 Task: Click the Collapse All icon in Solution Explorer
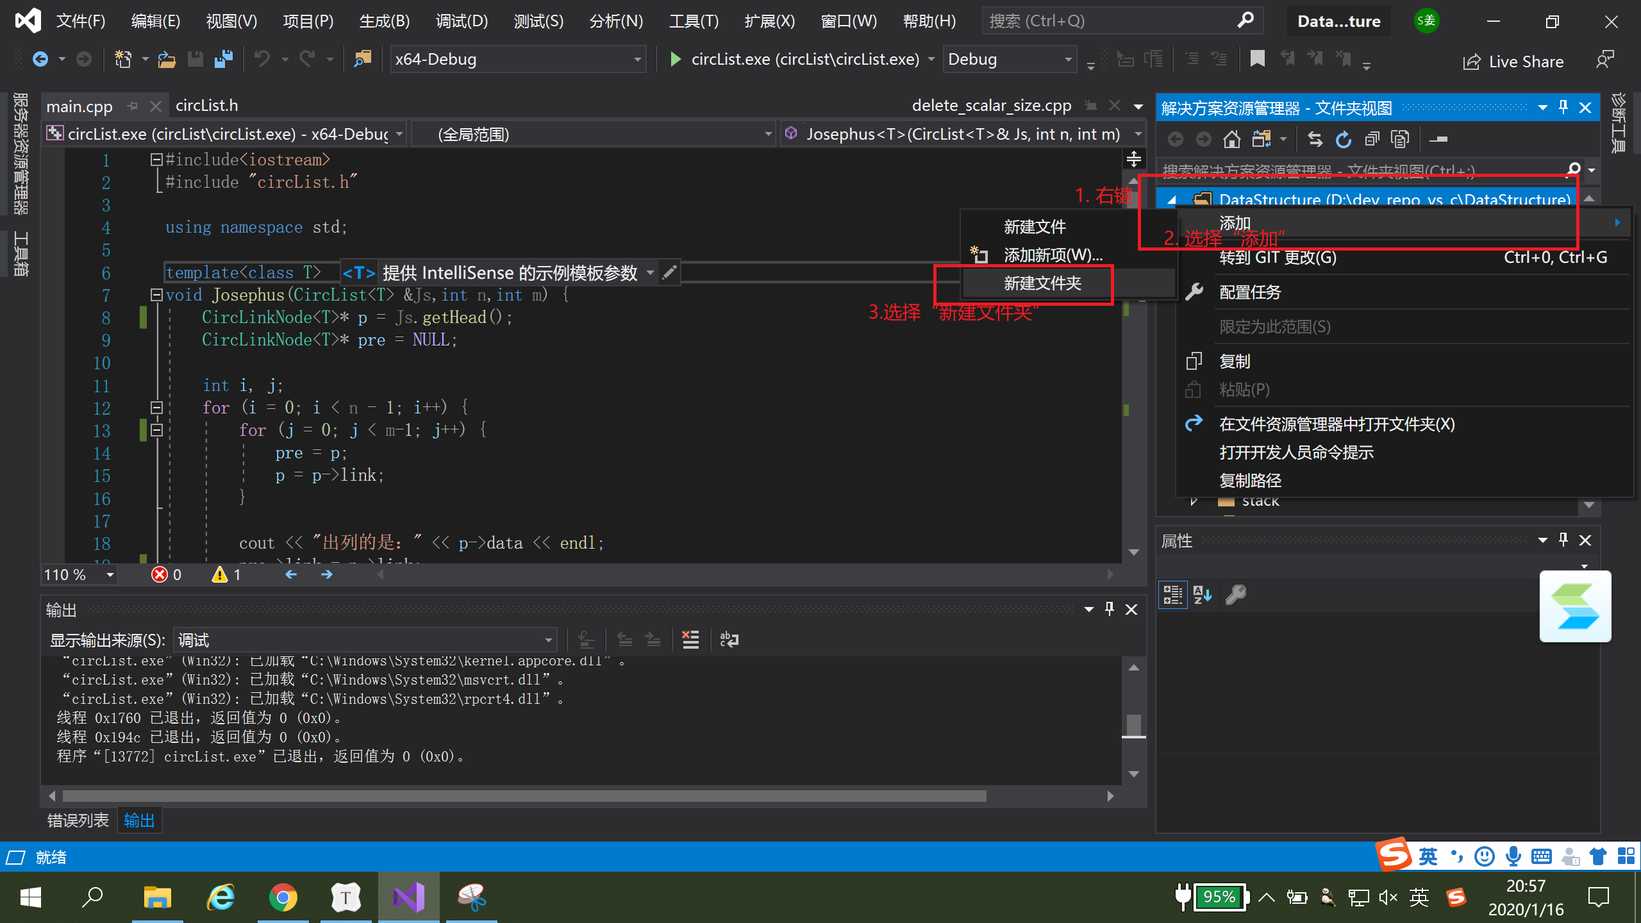[x=1372, y=139]
